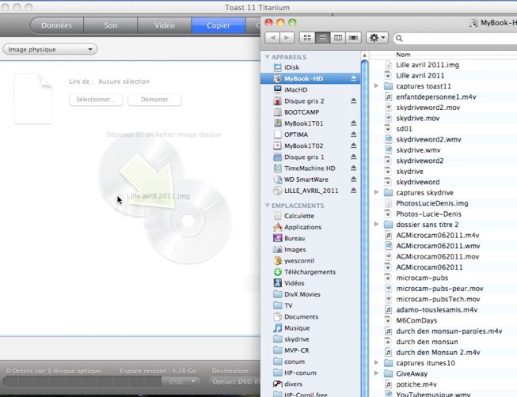Open the Finder action gear menu
The image size is (517, 397).
coord(377,38)
